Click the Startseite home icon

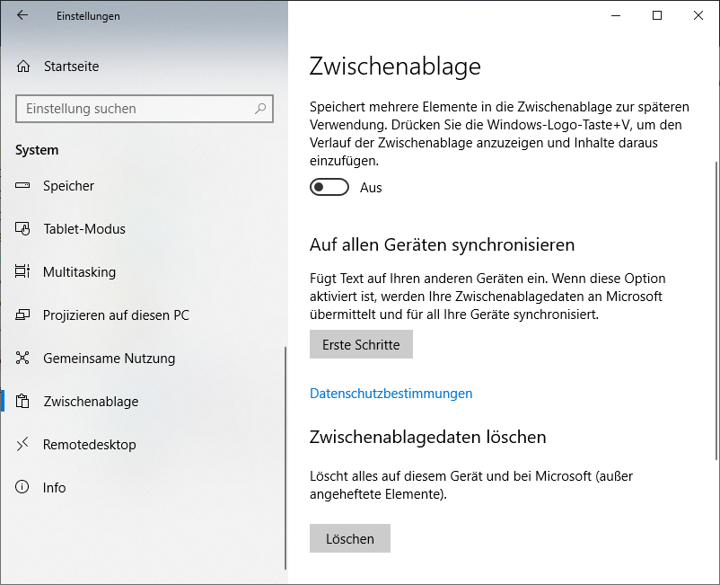point(23,66)
